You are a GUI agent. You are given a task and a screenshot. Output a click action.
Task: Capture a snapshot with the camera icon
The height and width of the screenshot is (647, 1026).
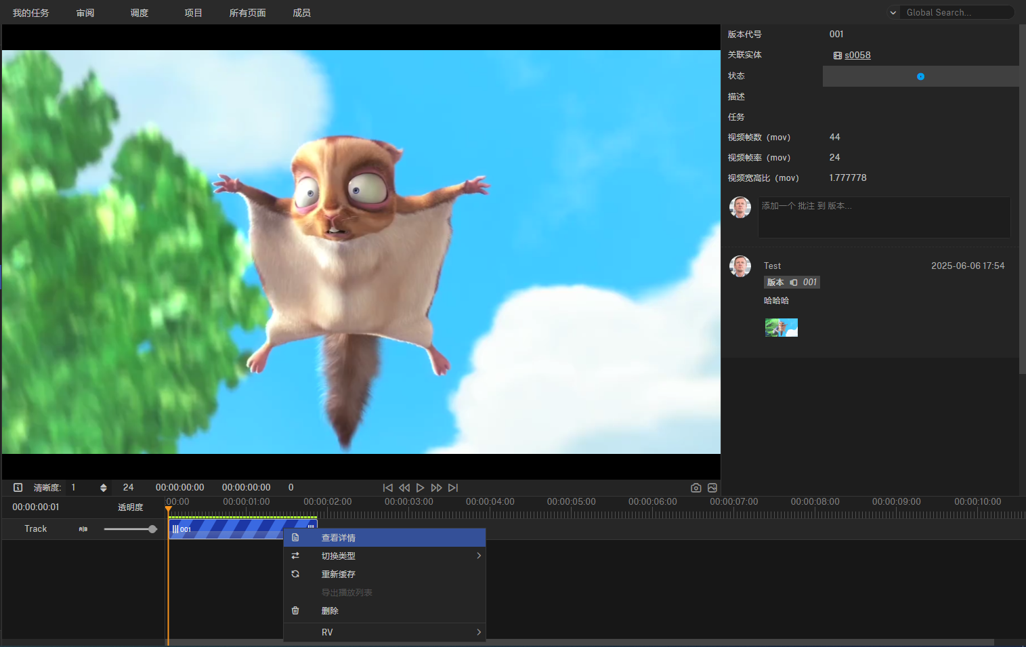(696, 488)
